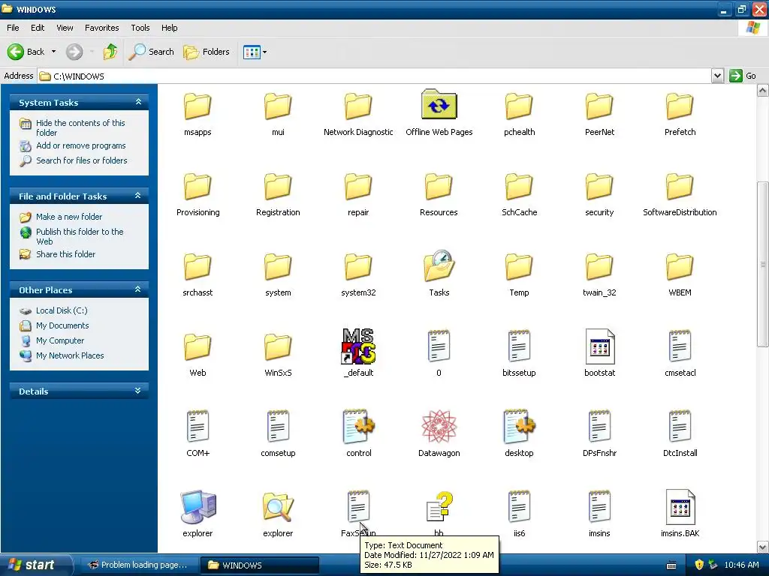This screenshot has width=769, height=576.
Task: Click the Back toolbar button
Action: (26, 52)
